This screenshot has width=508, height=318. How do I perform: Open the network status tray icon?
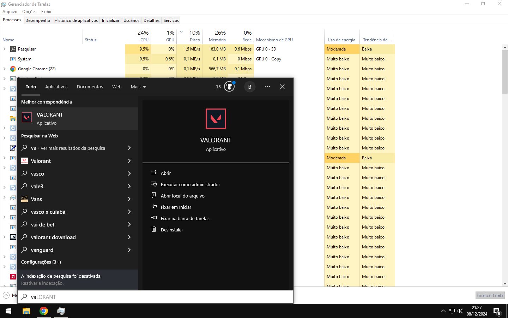[x=452, y=311]
